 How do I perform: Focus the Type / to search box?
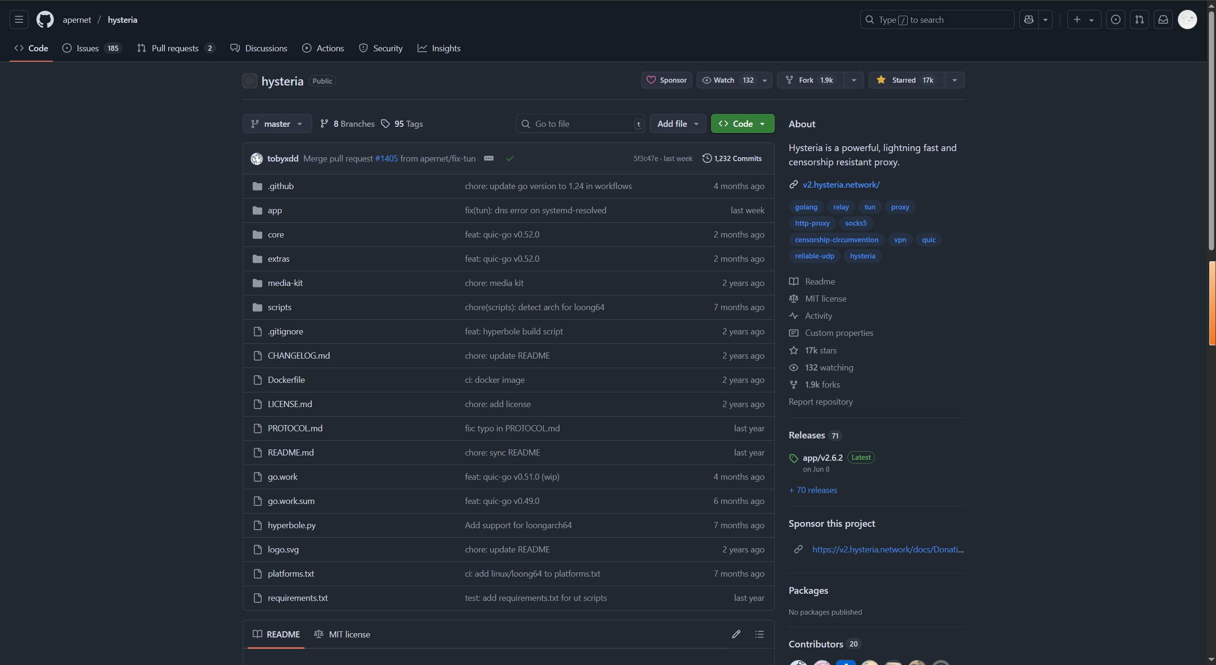[937, 19]
